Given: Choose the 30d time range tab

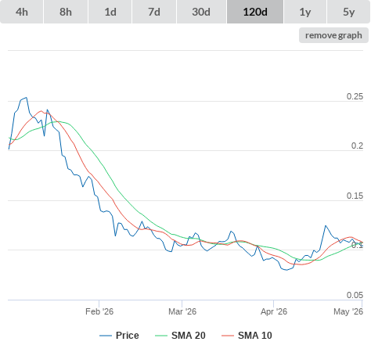Looking at the screenshot, I should pos(201,12).
